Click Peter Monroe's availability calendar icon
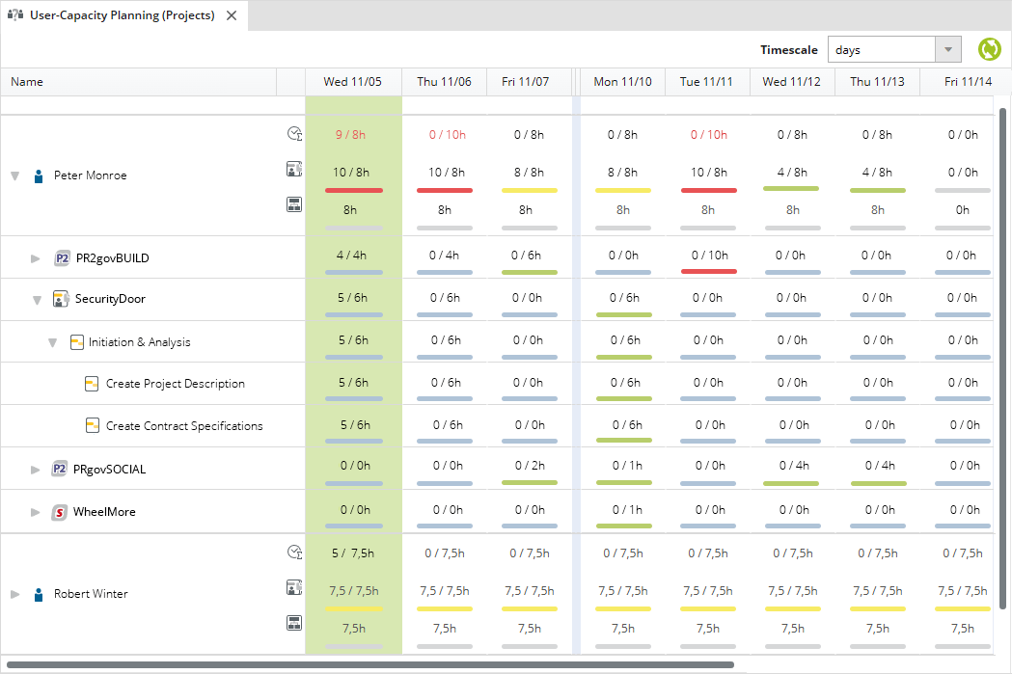 [294, 204]
